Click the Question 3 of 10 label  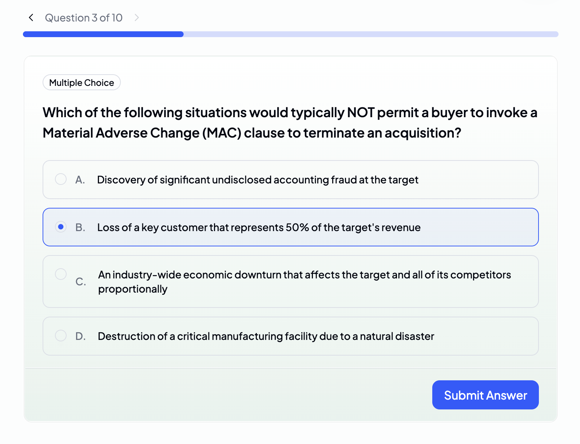coord(84,17)
